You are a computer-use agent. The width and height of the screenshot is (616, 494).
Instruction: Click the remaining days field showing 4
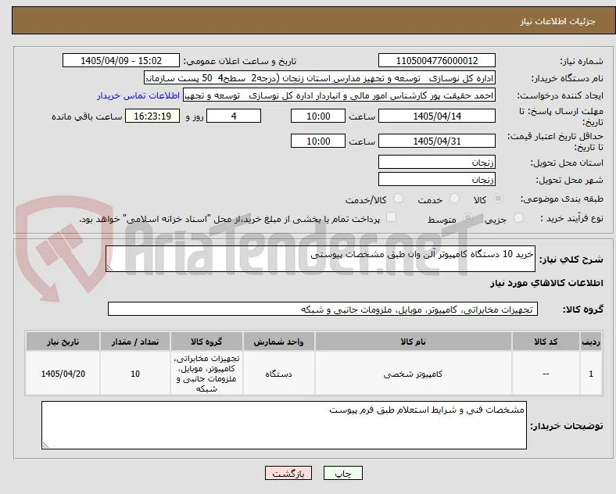point(234,116)
